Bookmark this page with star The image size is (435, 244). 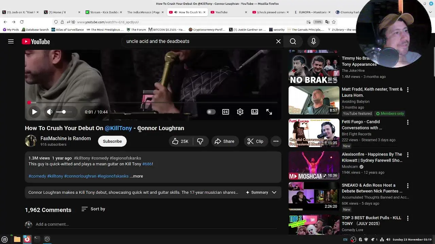(334, 22)
